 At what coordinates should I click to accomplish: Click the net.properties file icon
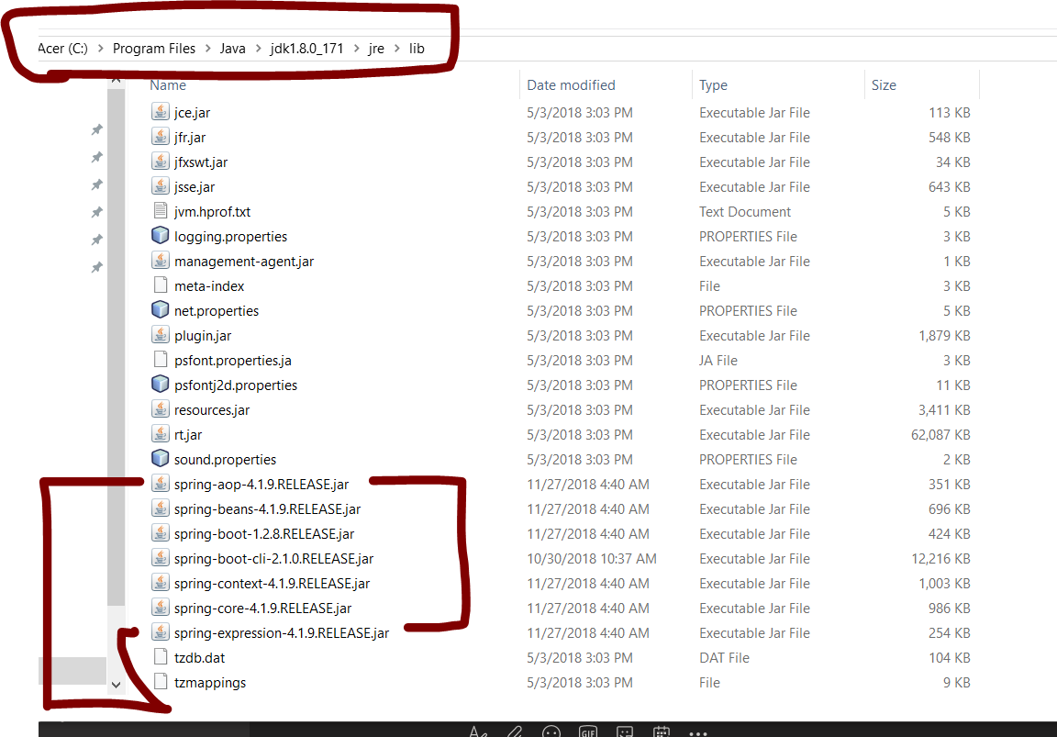coord(160,310)
